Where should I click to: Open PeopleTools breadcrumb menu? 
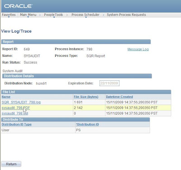[x=53, y=15]
